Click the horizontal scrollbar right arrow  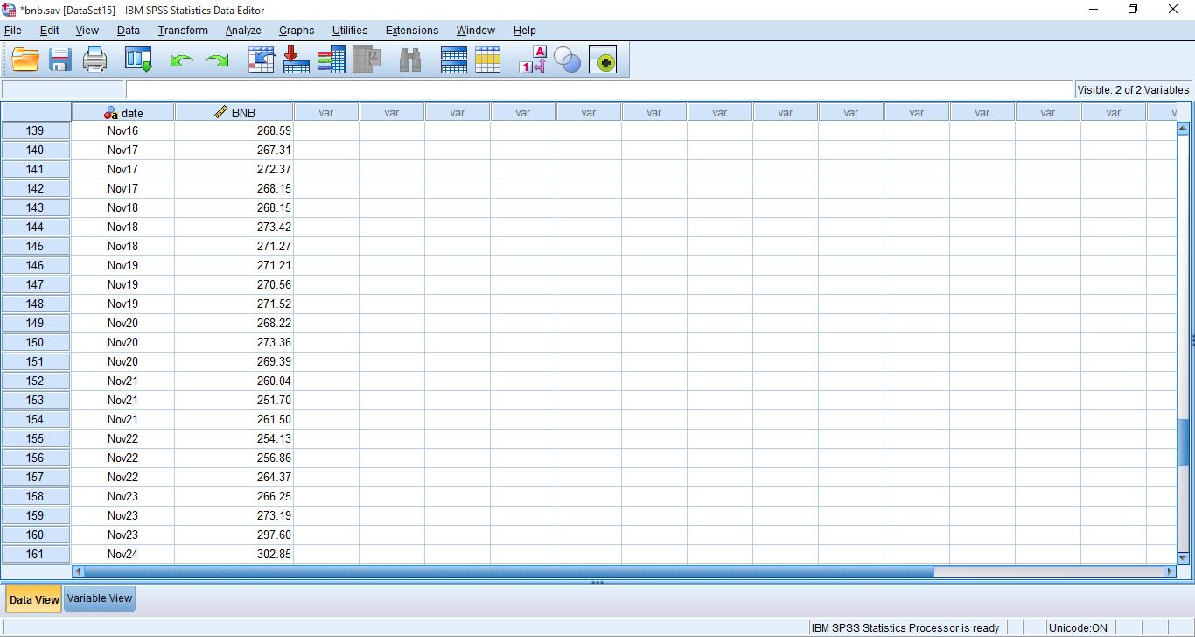[1170, 571]
